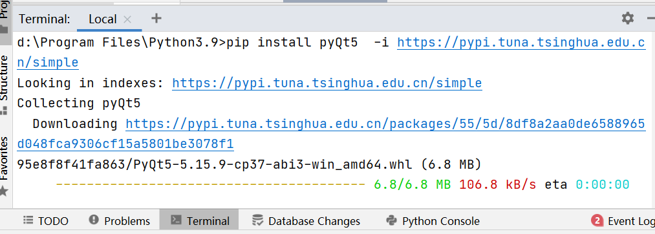The width and height of the screenshot is (655, 234).
Task: Click the Python Console snake icon
Action: [x=391, y=220]
